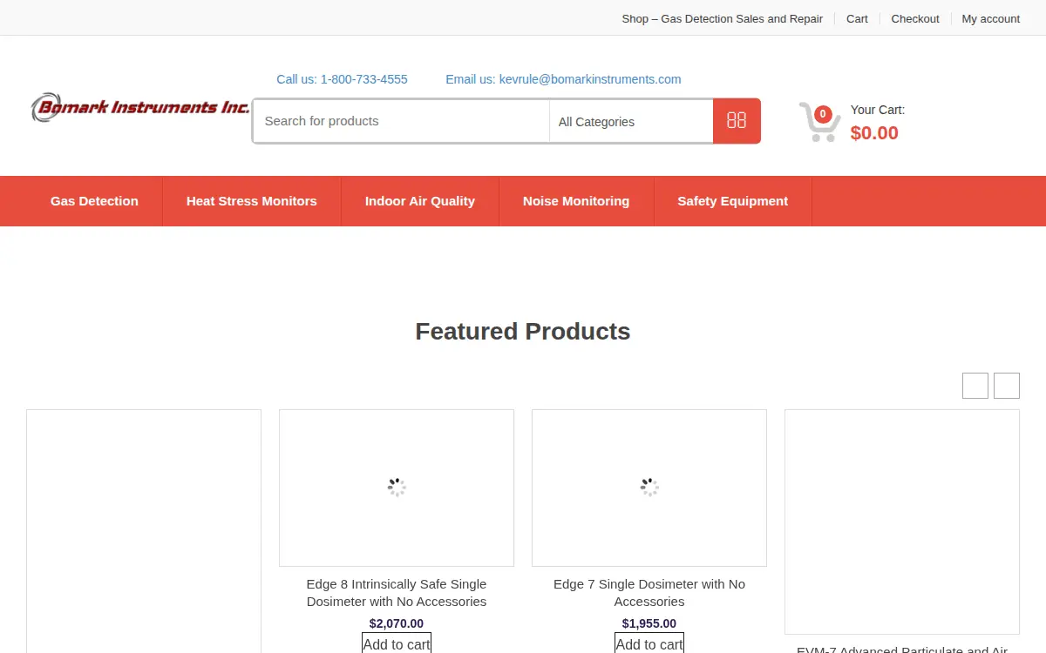Click the $0.00 cart total

[x=874, y=132]
